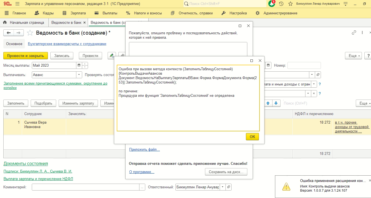371x198 pixels.
Task: Expand the Ответственный dropdown
Action: tap(223, 187)
